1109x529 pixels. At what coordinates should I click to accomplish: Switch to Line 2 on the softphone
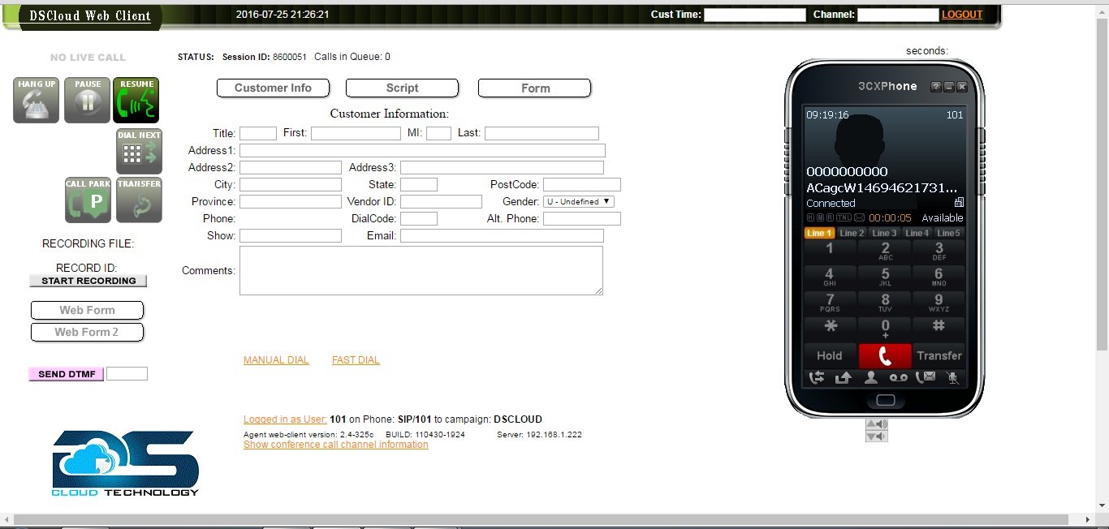pos(852,233)
